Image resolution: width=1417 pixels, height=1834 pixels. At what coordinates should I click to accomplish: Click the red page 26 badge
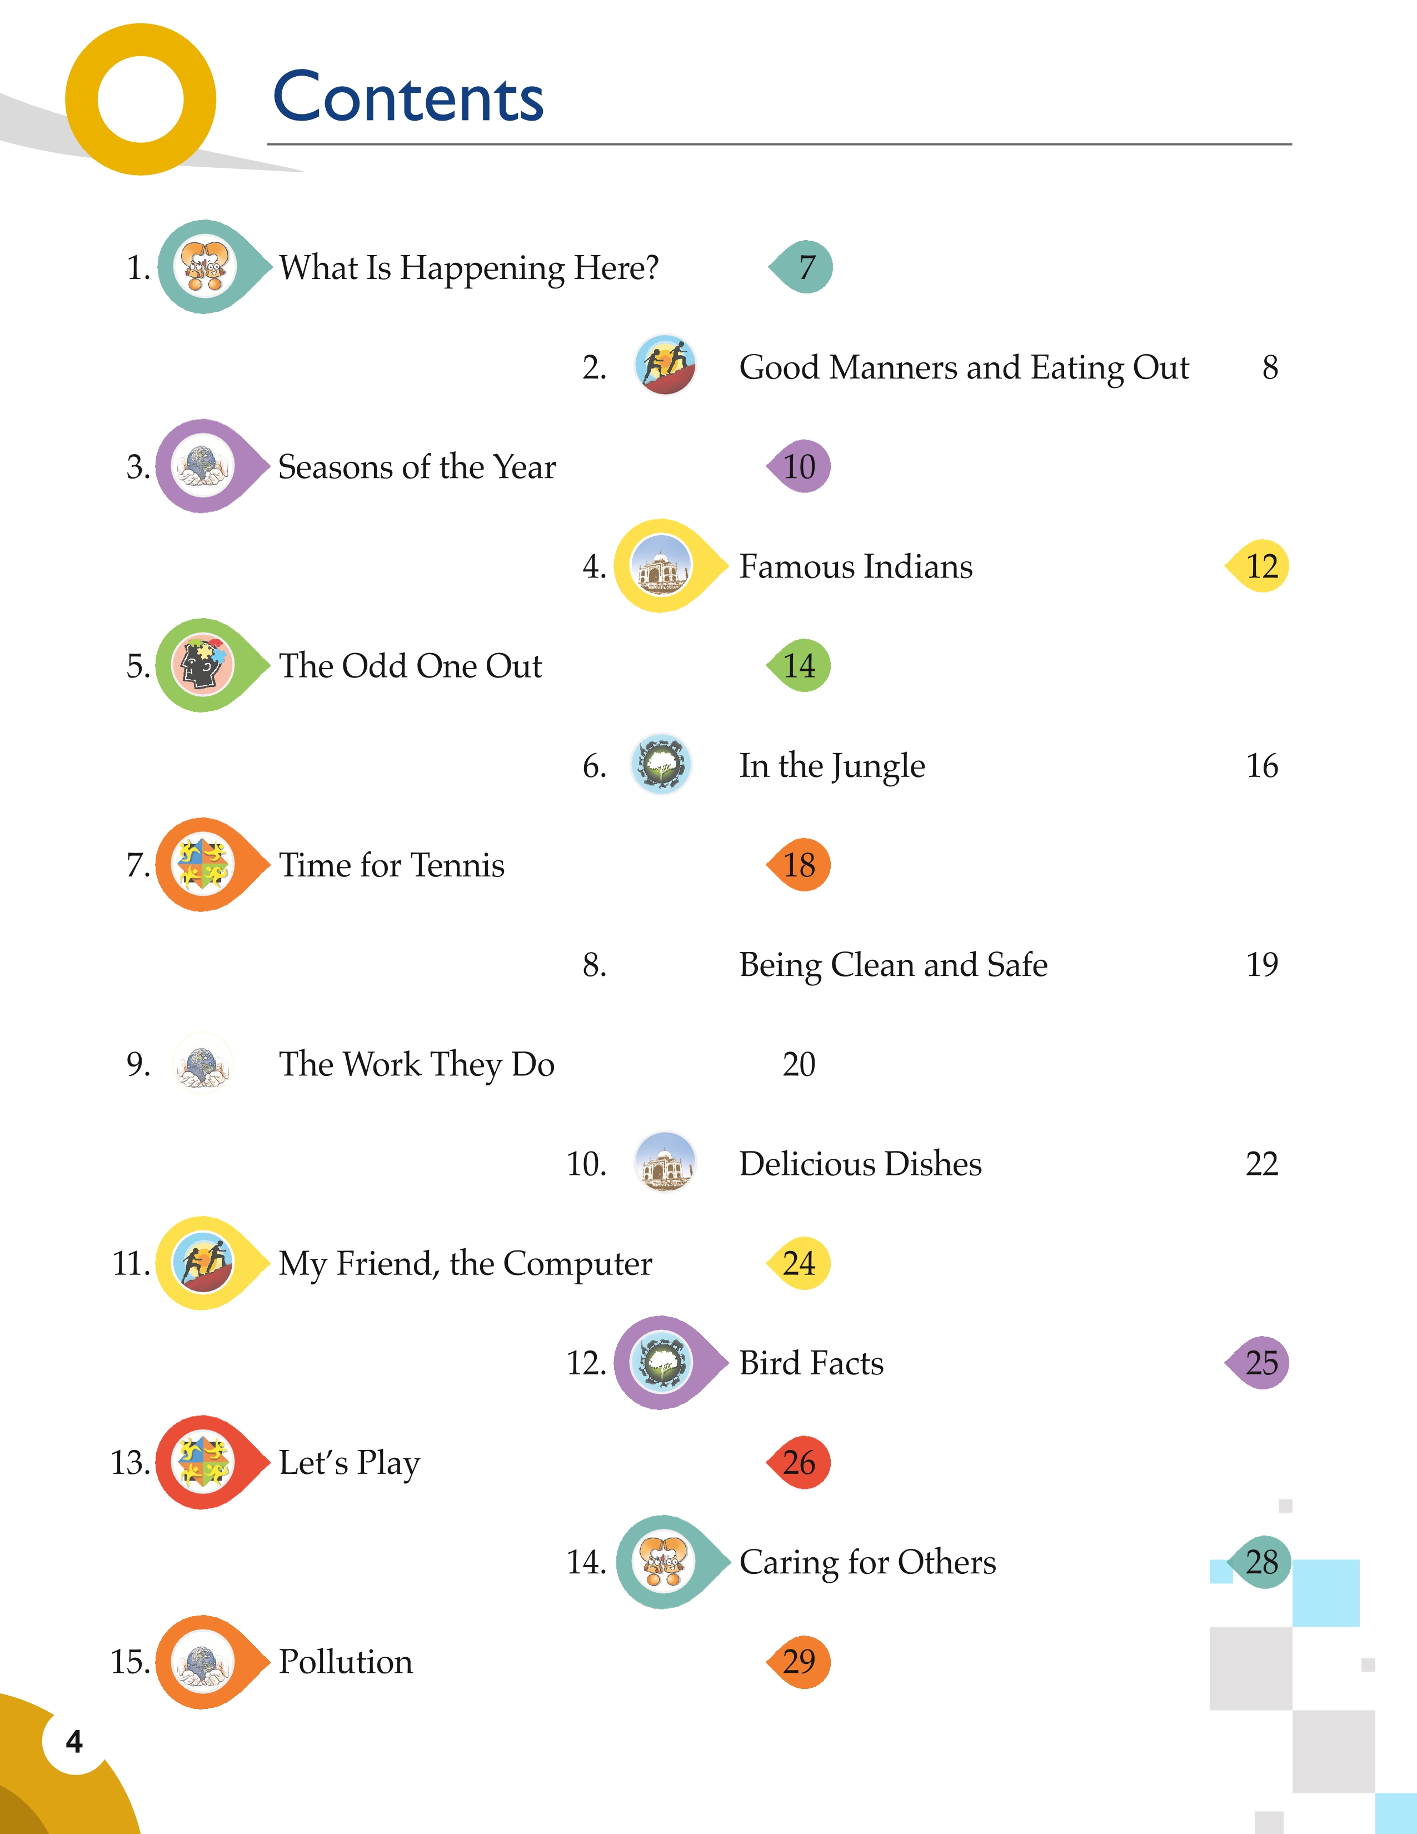point(799,1462)
